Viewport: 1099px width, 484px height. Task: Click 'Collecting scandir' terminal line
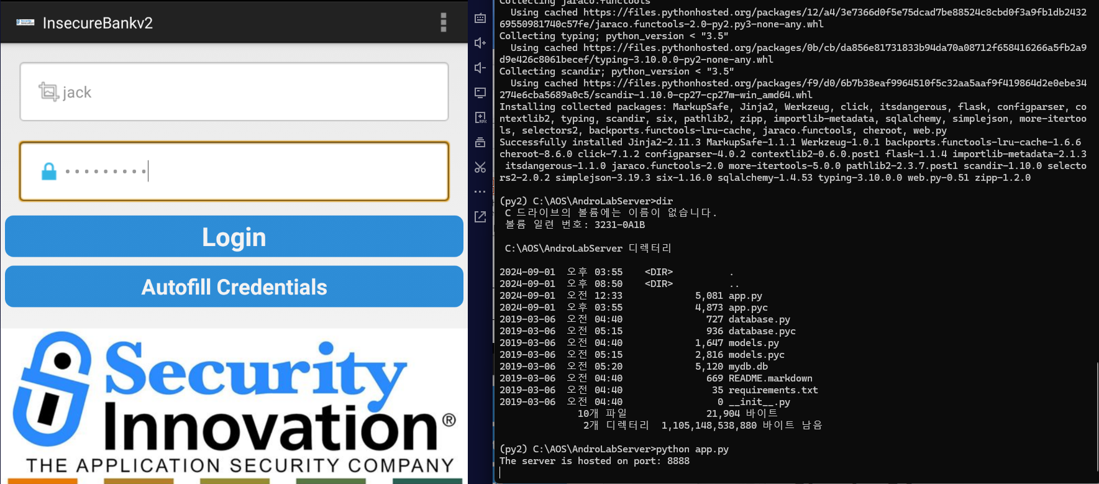(x=617, y=71)
